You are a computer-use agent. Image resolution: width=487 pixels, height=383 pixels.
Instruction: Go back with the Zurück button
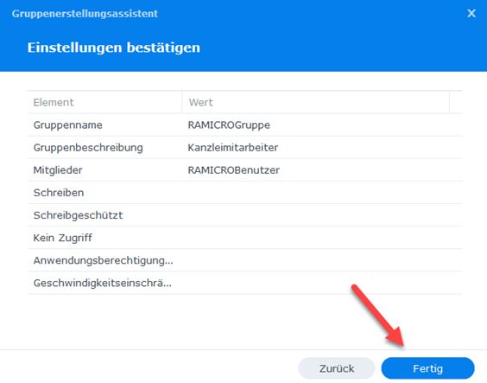[337, 368]
